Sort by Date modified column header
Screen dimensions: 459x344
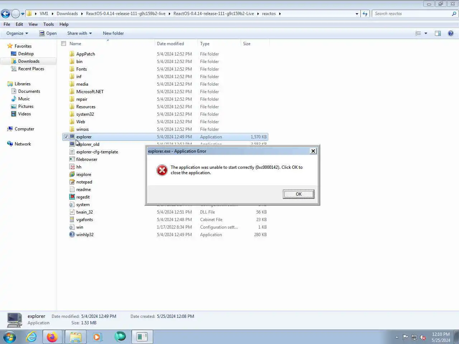[170, 44]
